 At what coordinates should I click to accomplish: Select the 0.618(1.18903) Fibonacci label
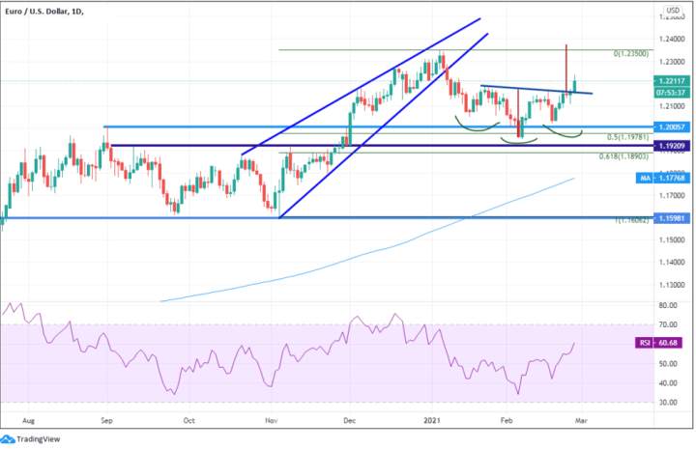tap(623, 156)
